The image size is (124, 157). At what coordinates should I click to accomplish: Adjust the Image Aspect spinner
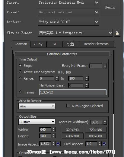pyautogui.click(x=53, y=144)
